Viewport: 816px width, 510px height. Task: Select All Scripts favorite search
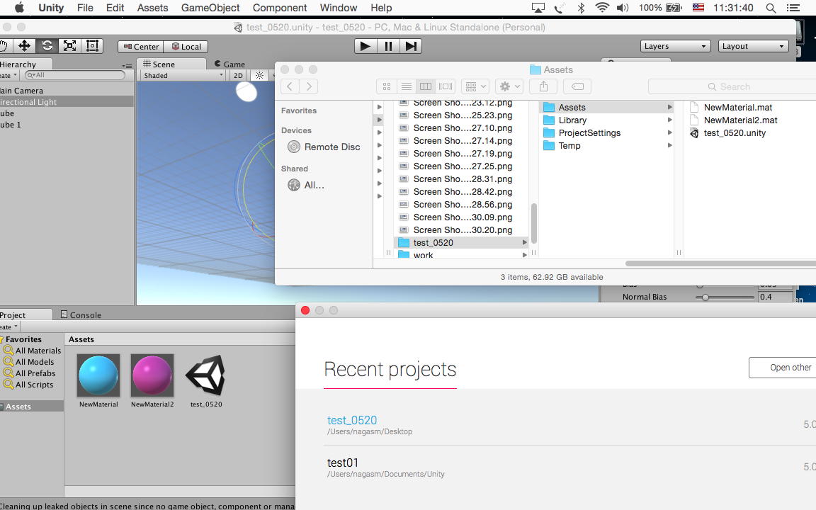coord(29,385)
